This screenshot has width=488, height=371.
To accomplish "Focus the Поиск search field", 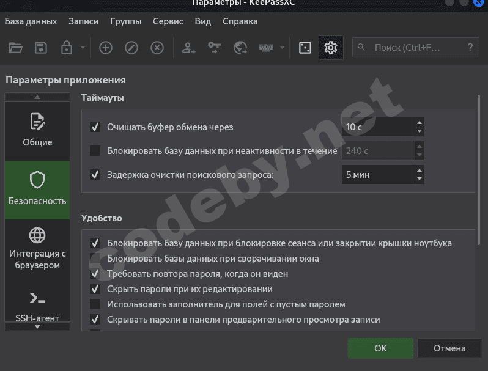I will click(415, 48).
